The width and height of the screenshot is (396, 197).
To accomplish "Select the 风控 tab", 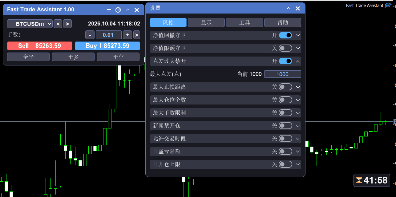I will click(168, 22).
